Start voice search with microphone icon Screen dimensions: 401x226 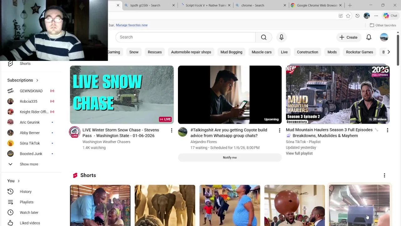[x=281, y=37]
